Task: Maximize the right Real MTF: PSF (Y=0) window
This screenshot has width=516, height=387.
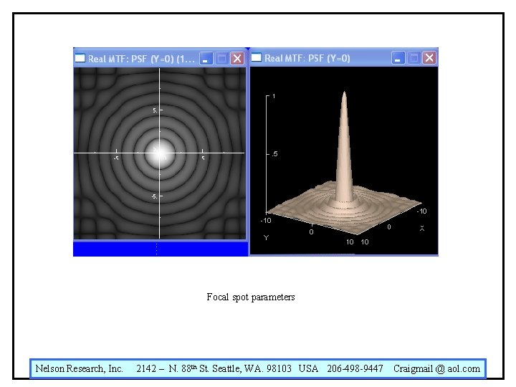Action: (414, 58)
